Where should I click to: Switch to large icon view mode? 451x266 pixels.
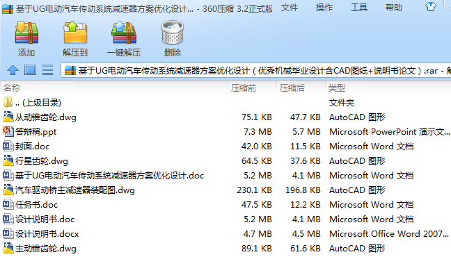[x=30, y=70]
